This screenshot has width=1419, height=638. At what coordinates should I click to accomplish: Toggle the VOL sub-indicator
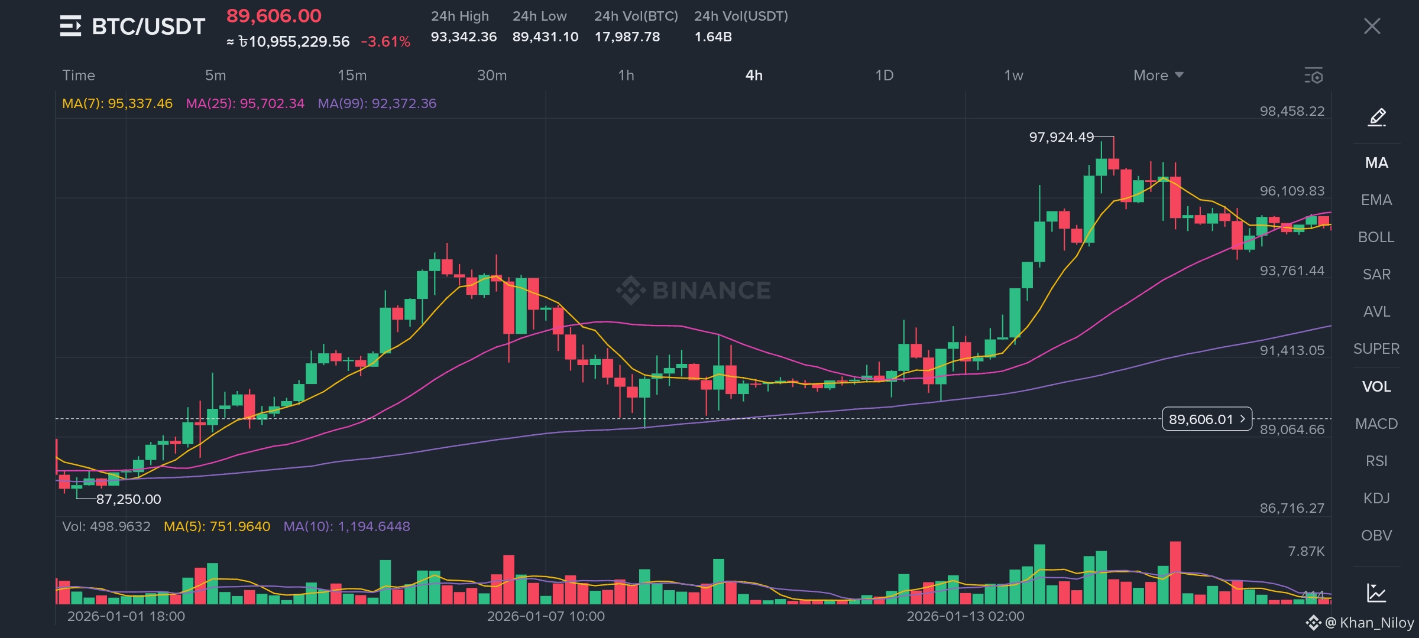[1376, 386]
